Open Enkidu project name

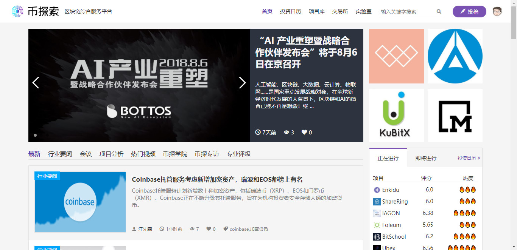click(x=391, y=190)
